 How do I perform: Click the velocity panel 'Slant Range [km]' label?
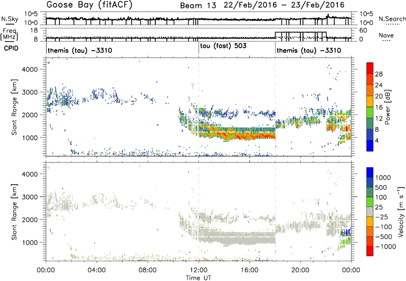pos(14,212)
